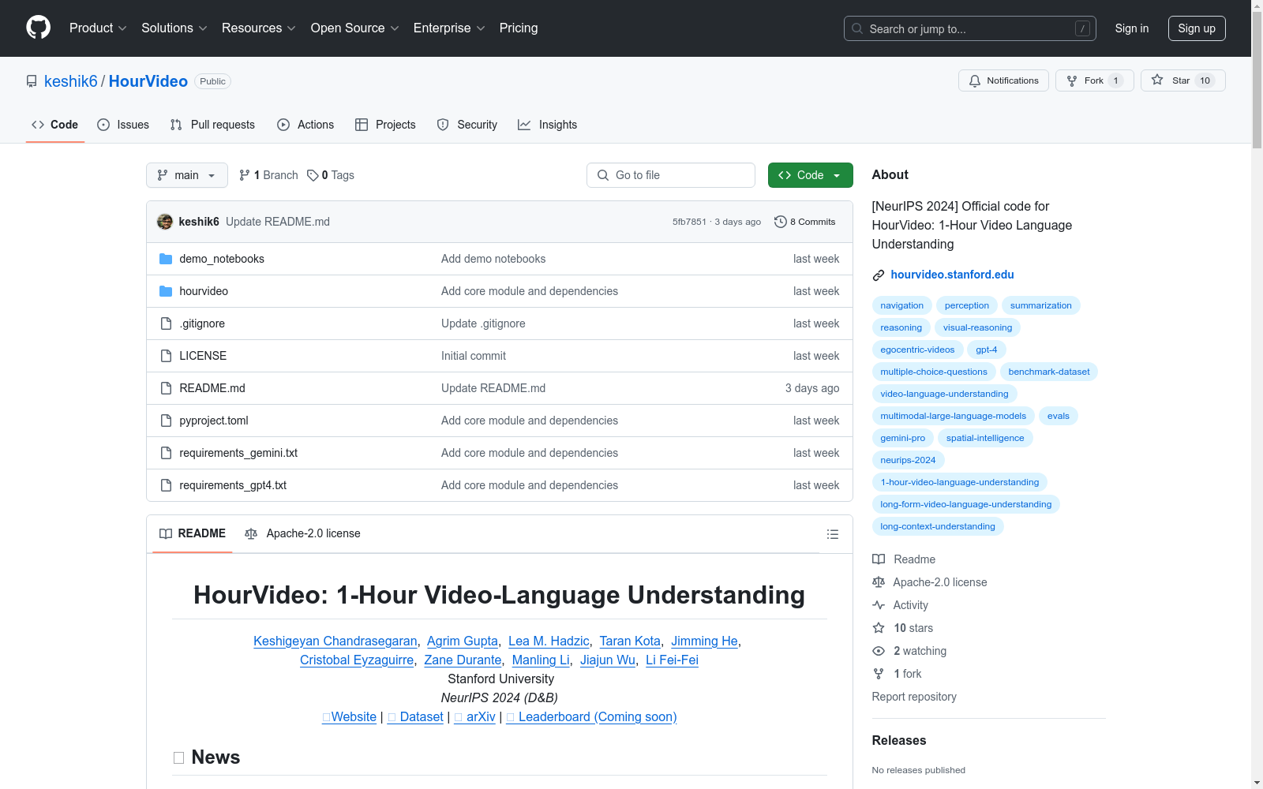Open the hourvideo.stanford.edu link
Image resolution: width=1263 pixels, height=789 pixels.
point(952,275)
